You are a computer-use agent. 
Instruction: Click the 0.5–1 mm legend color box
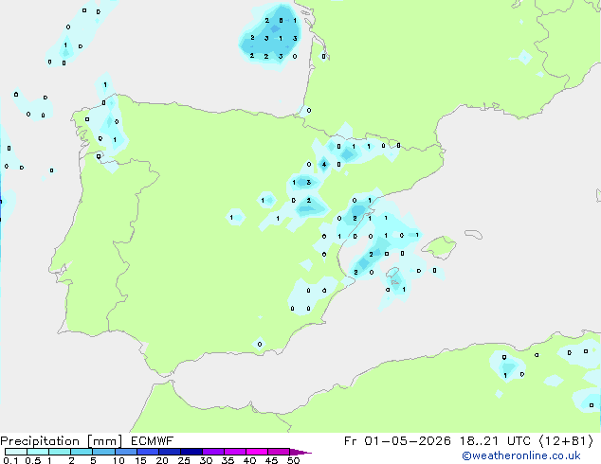[x=38, y=452]
